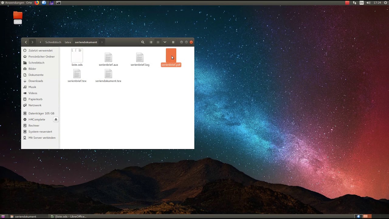This screenshot has width=389, height=219.
Task: Open the file manager search
Action: (x=143, y=42)
